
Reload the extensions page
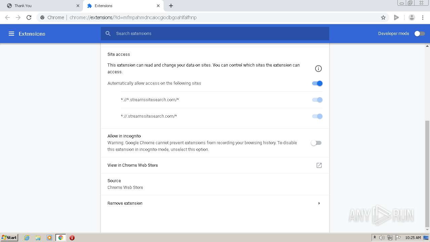[x=29, y=17]
